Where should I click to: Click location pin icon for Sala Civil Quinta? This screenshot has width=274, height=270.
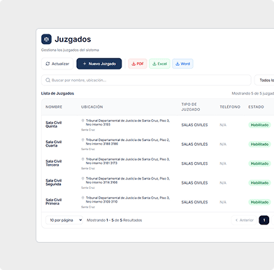coord(82,121)
